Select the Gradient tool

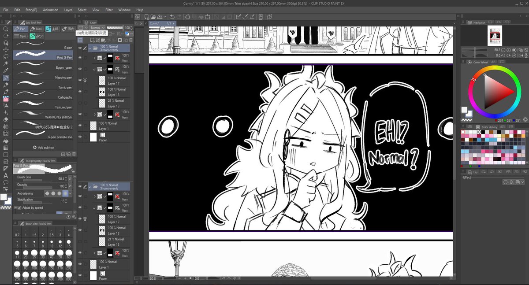[x=6, y=148]
